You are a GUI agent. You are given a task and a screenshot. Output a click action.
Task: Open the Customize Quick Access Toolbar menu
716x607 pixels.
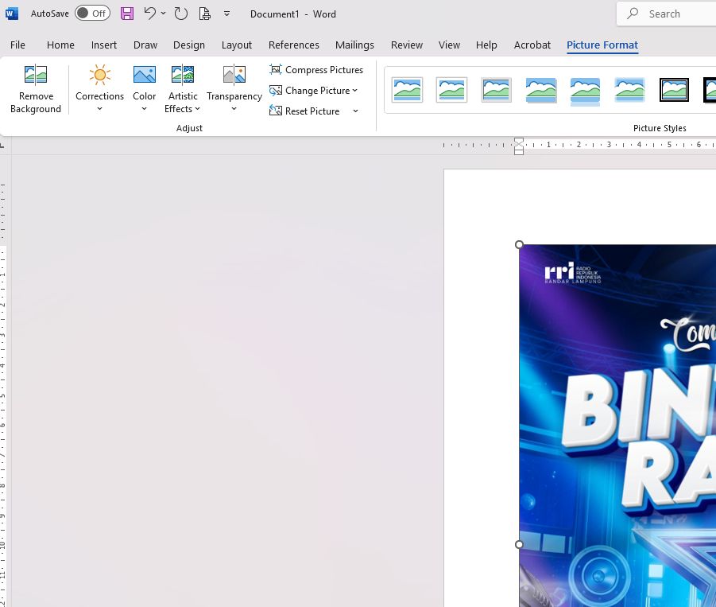(227, 14)
